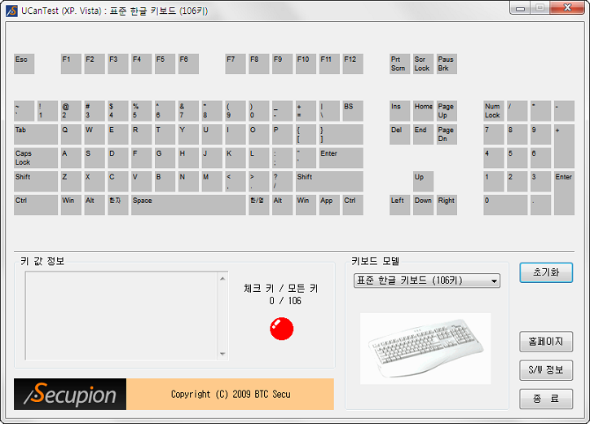Click the F12 key tile

(x=353, y=64)
